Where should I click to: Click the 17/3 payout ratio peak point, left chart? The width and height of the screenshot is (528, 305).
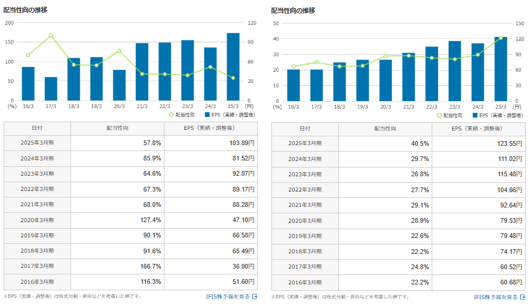click(x=51, y=36)
